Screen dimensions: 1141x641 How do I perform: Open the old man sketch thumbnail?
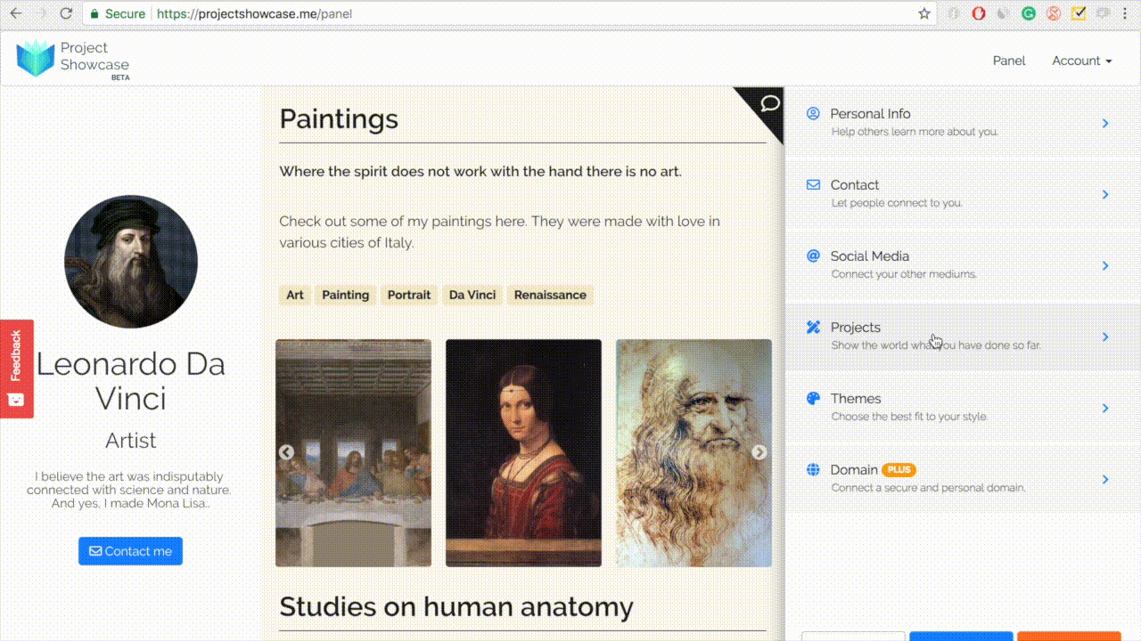pyautogui.click(x=694, y=453)
